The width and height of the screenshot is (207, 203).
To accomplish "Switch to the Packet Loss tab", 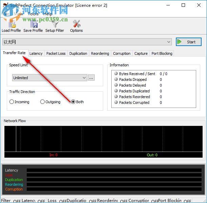I will tap(56, 53).
